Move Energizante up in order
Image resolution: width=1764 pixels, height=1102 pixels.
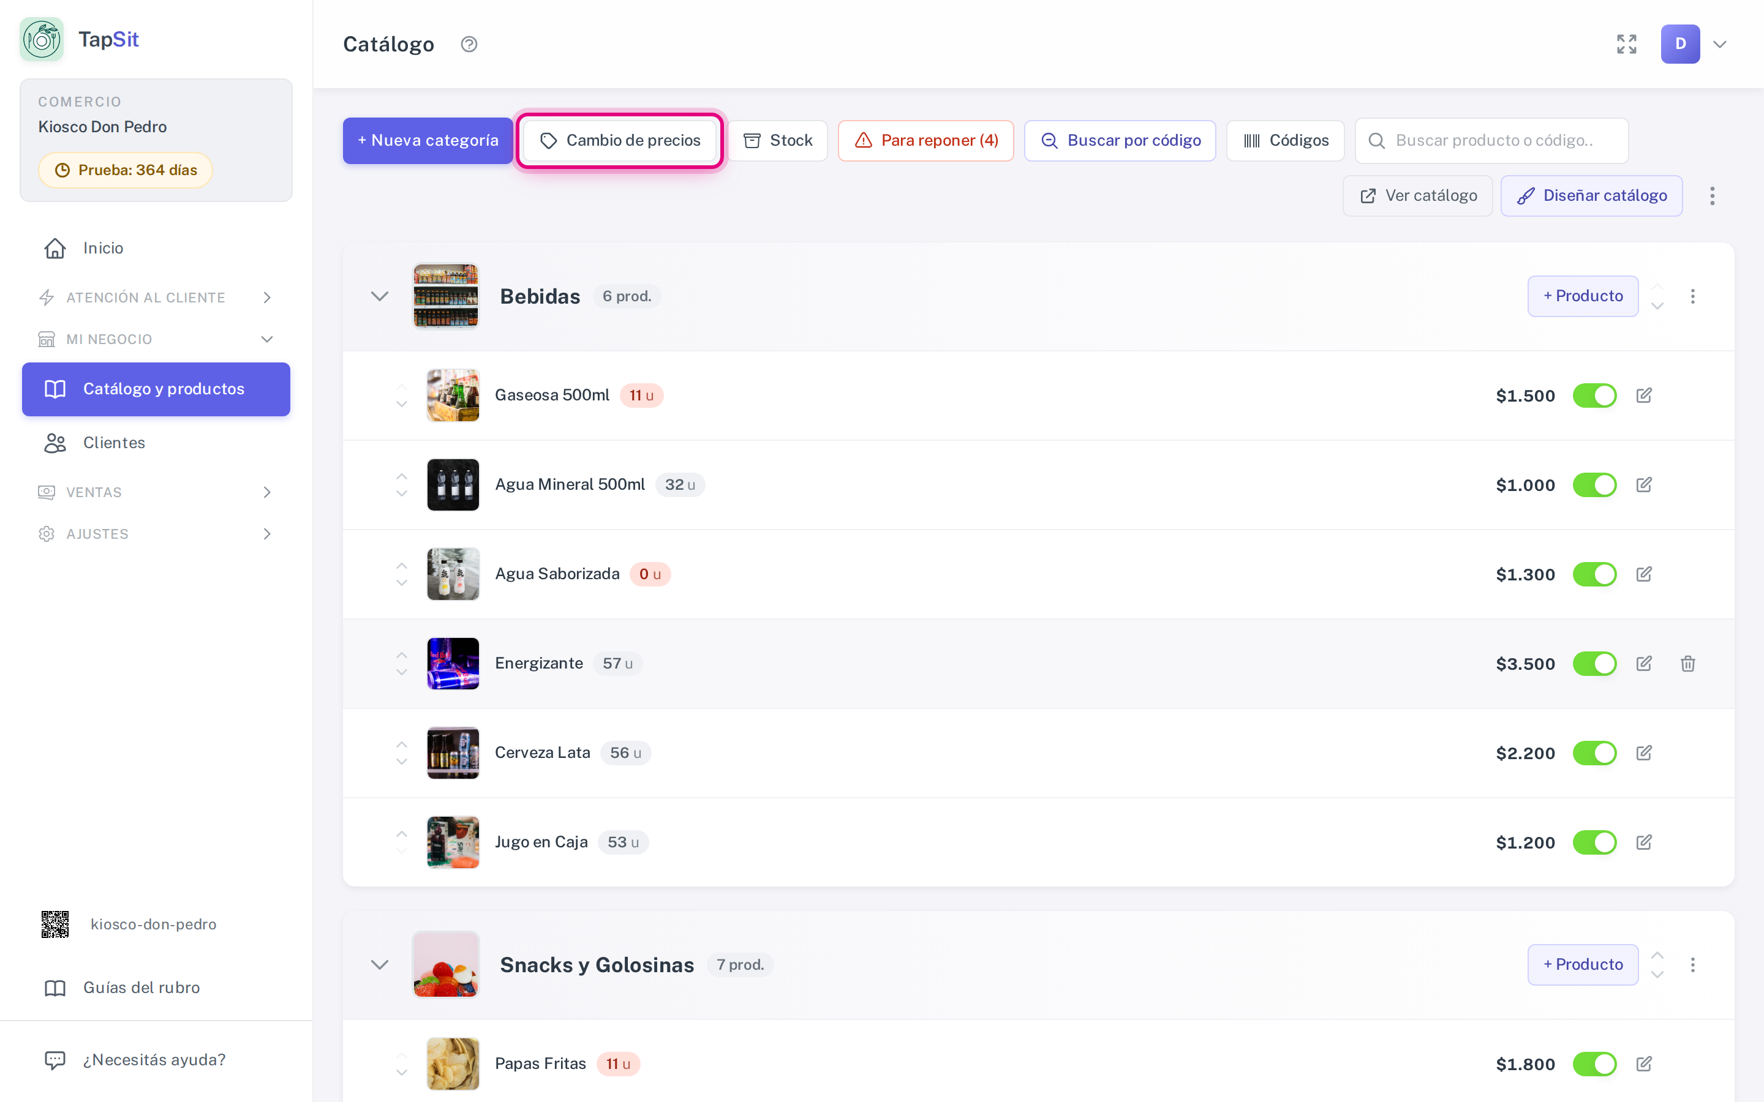pos(402,654)
